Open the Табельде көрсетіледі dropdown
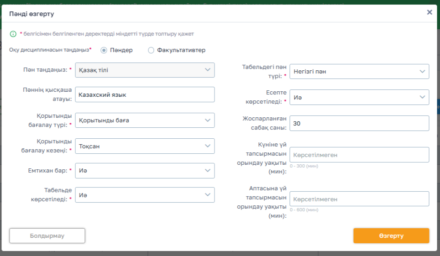Viewport: 440px width, 256px height. [x=144, y=195]
